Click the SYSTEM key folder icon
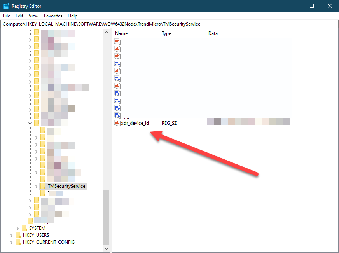 (24, 228)
